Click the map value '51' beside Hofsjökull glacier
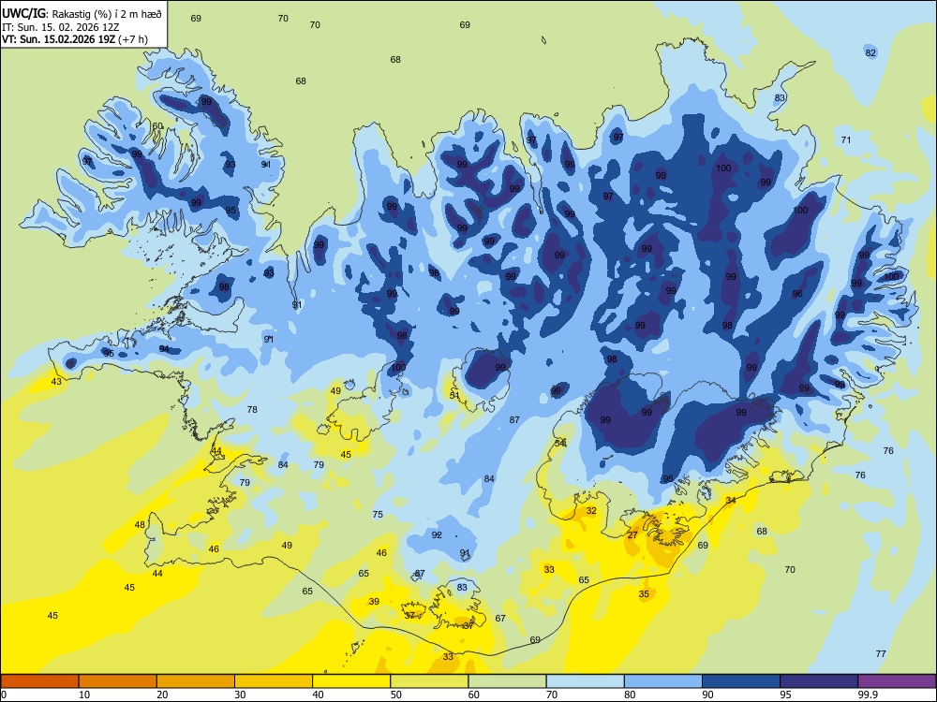 click(x=454, y=395)
